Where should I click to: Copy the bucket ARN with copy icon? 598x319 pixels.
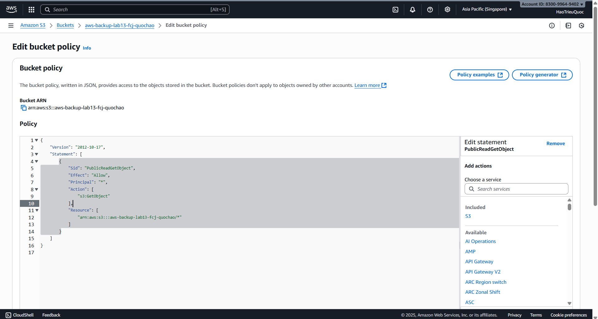[x=23, y=108]
